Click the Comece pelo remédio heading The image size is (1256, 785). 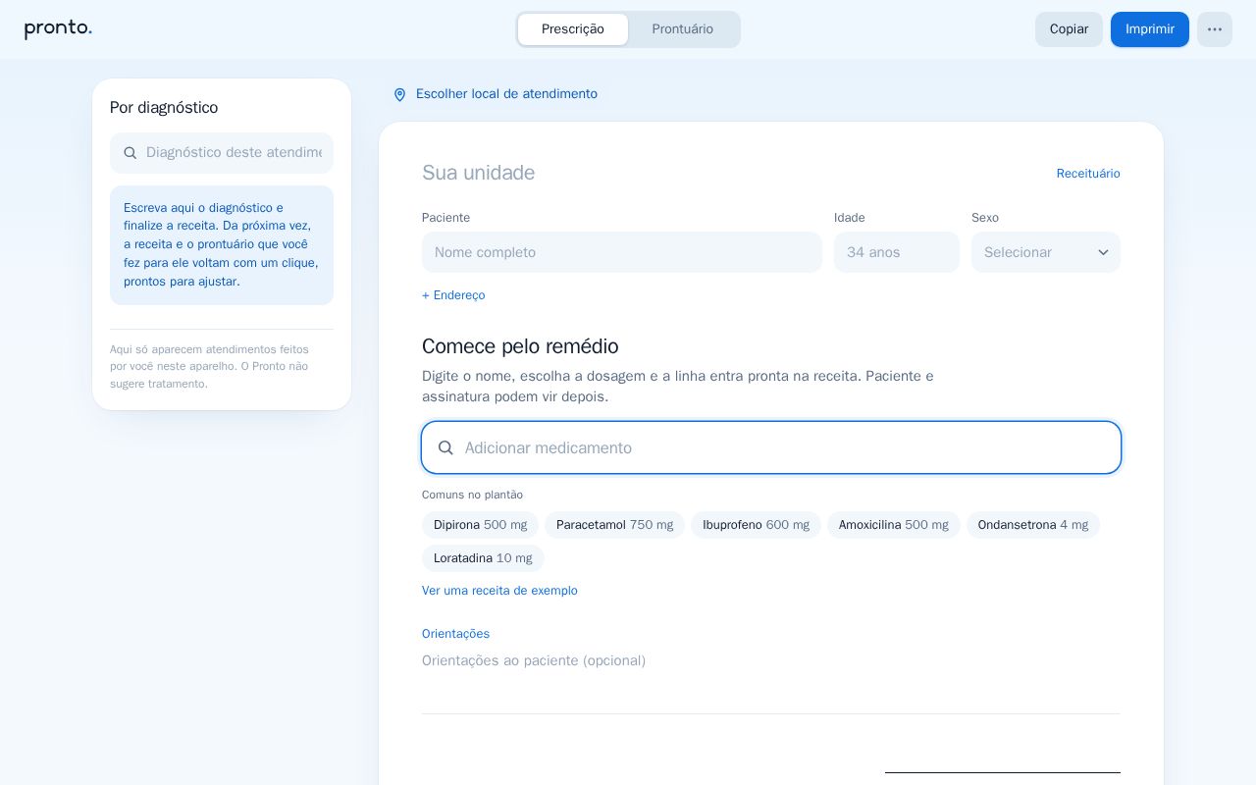pos(520,346)
